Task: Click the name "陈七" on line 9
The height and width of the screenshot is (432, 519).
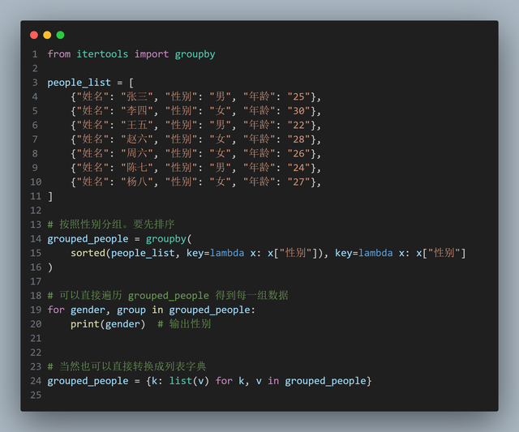Action: click(137, 168)
